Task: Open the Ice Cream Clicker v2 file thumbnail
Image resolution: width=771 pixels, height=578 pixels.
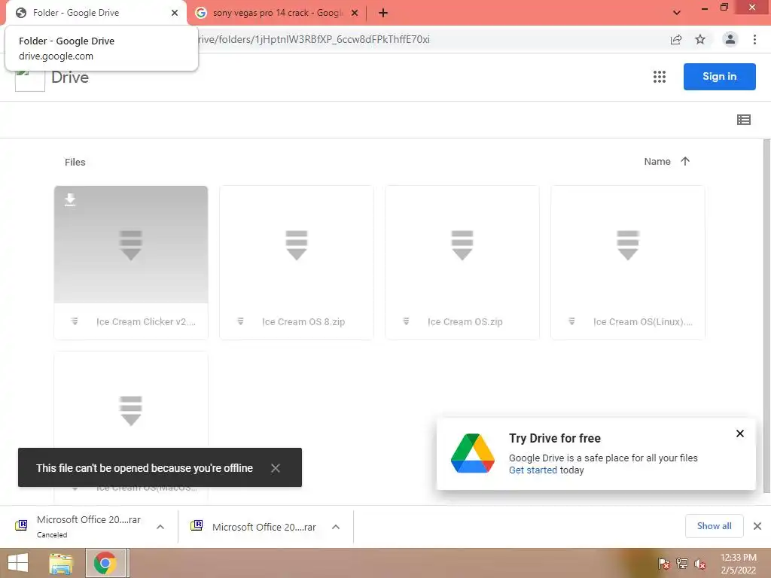Action: click(x=131, y=245)
